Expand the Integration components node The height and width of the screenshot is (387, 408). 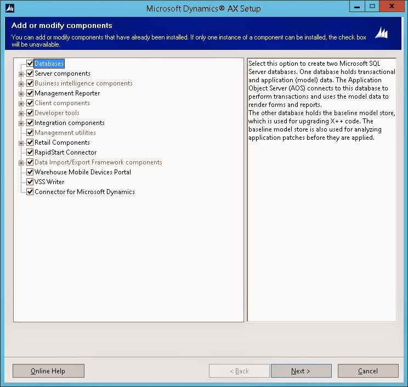pyautogui.click(x=21, y=123)
